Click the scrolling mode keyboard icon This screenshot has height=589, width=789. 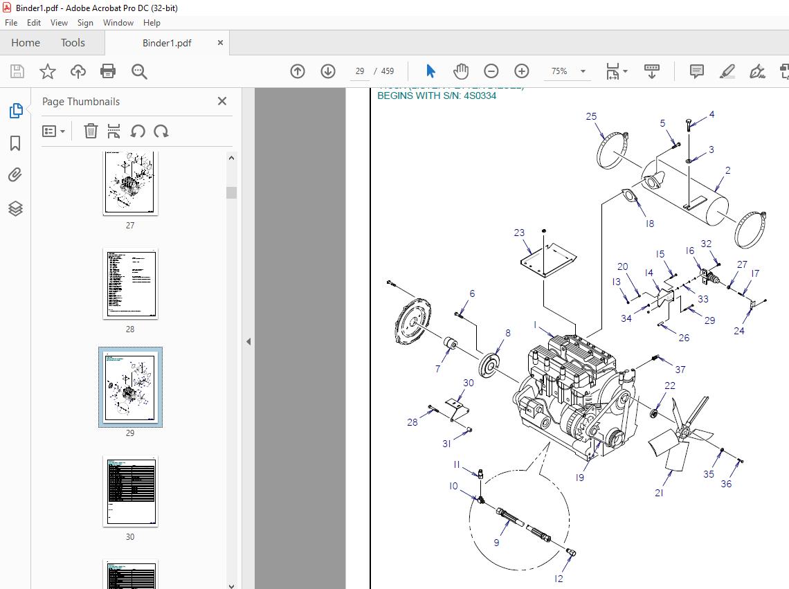coord(652,71)
